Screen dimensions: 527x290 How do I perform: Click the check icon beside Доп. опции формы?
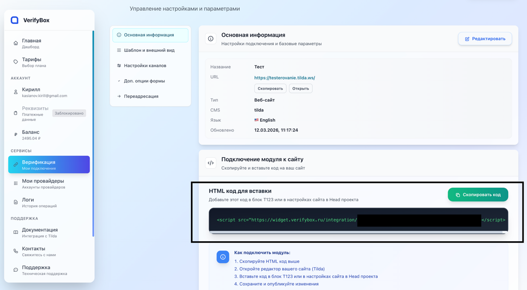click(119, 81)
